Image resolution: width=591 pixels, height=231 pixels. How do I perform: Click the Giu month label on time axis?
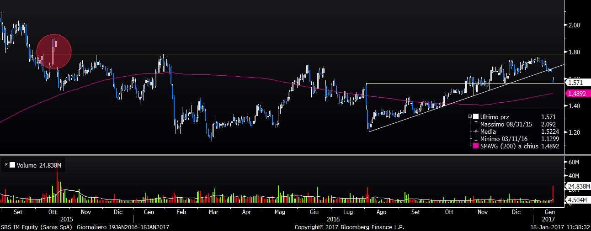[x=314, y=212]
